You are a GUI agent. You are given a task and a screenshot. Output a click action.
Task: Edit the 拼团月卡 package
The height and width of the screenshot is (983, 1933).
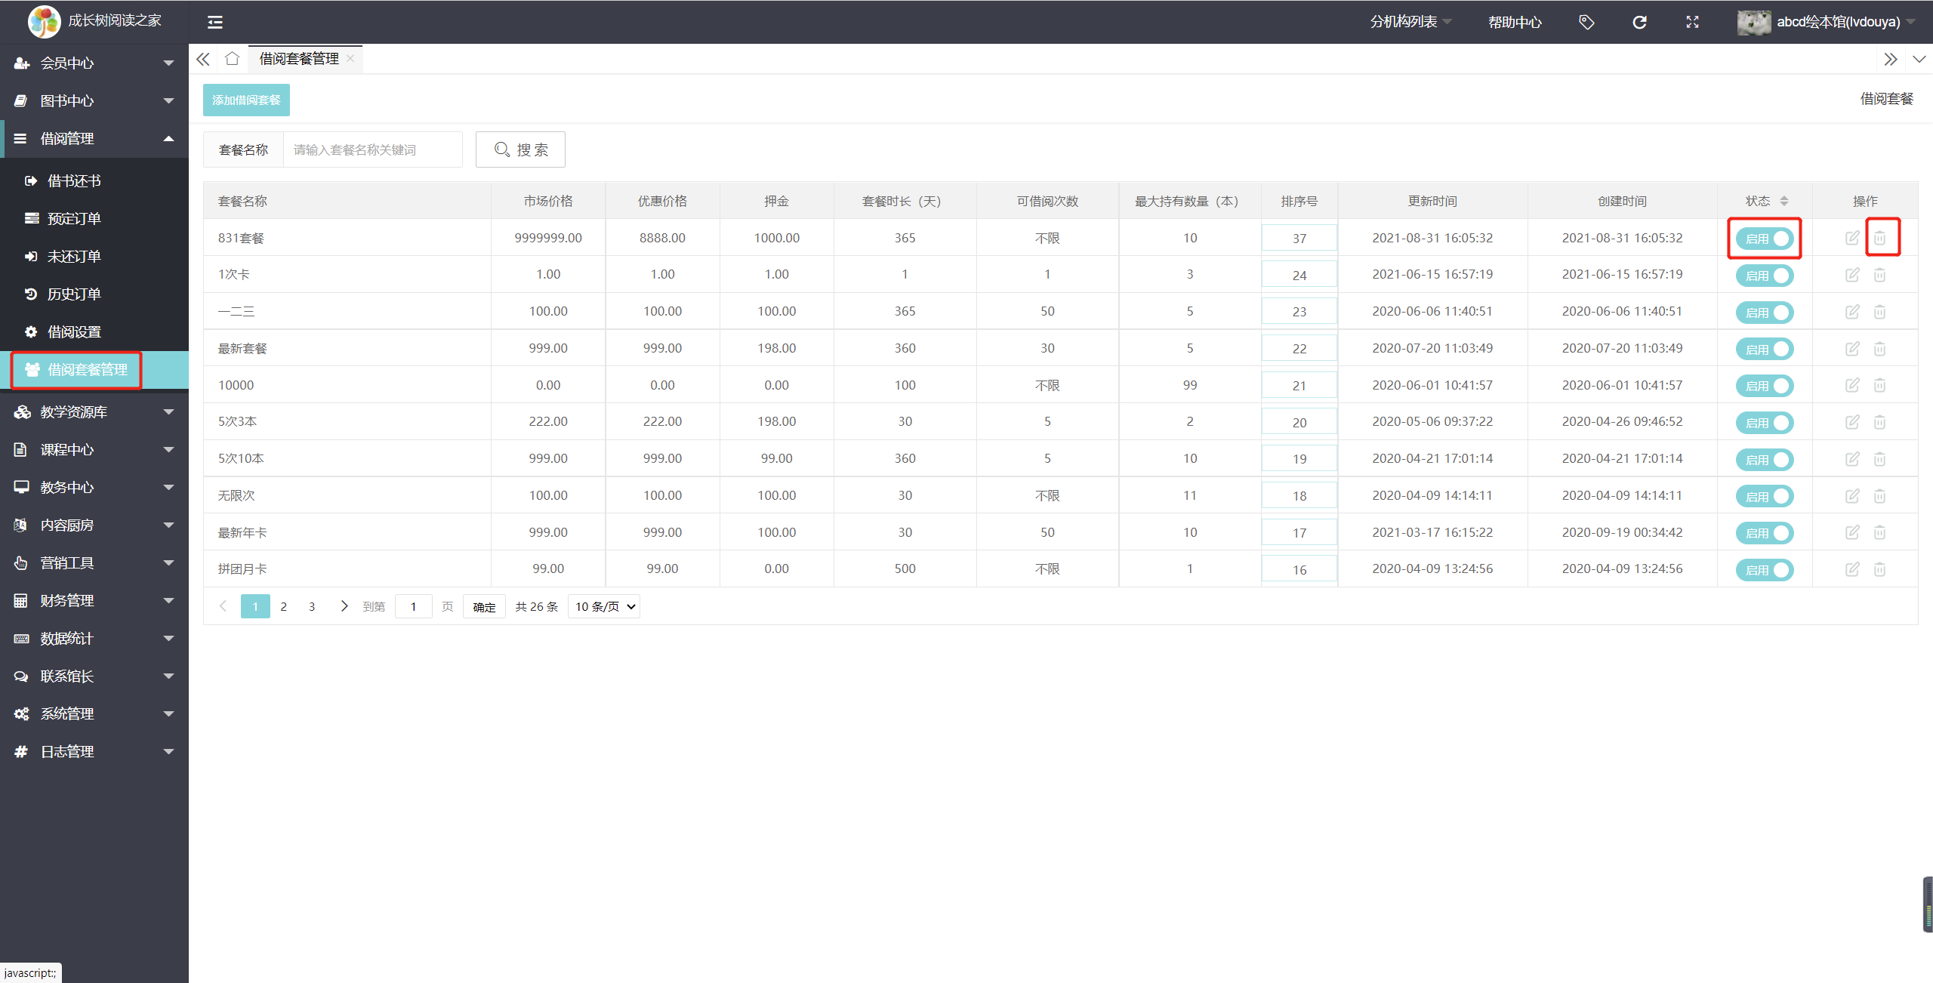click(x=1852, y=569)
